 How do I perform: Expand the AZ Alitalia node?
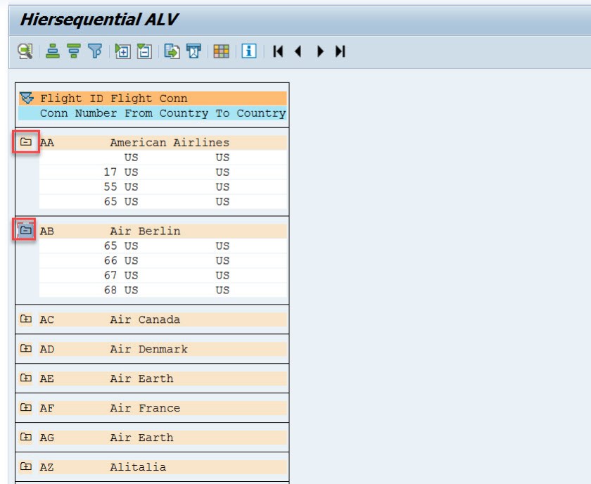click(25, 466)
